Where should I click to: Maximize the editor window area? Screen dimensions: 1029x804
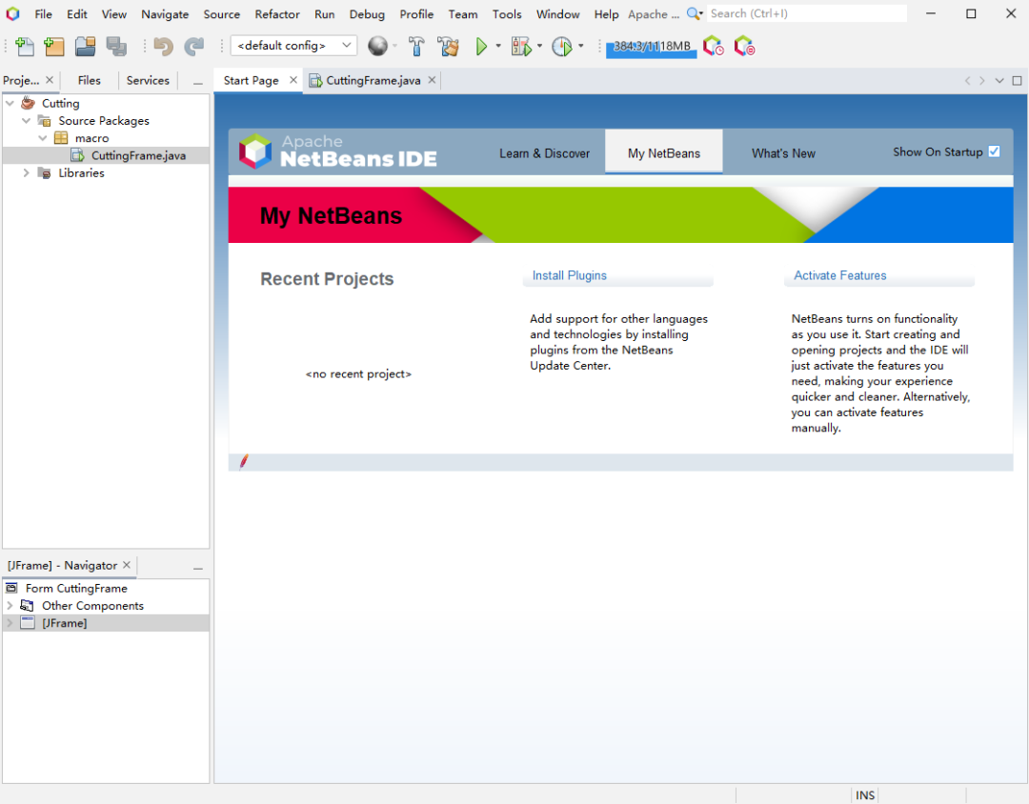[1017, 81]
